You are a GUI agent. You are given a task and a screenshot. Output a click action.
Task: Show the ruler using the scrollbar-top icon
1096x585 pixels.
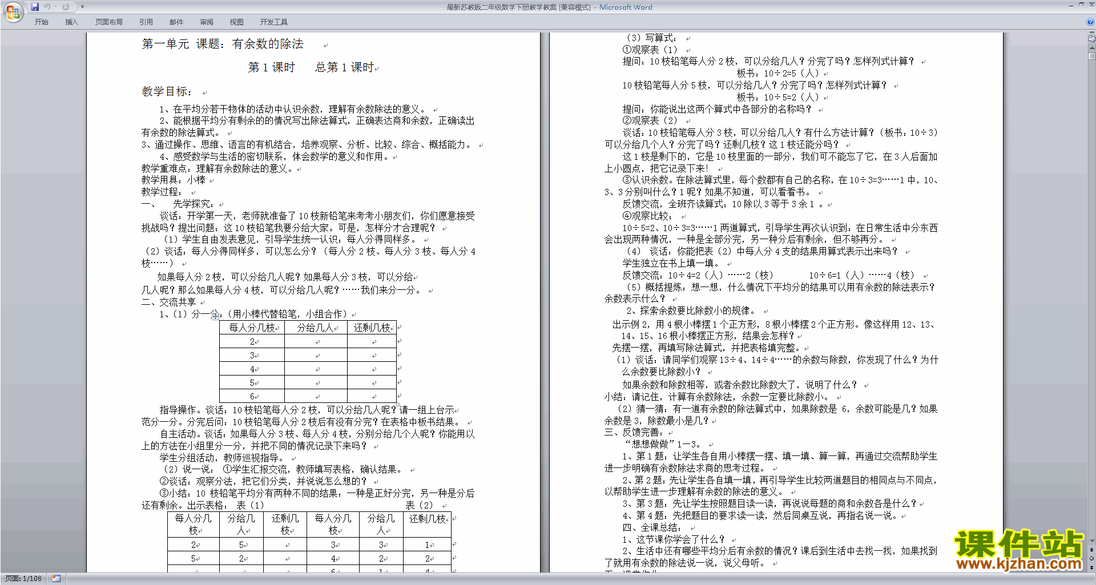point(1091,39)
